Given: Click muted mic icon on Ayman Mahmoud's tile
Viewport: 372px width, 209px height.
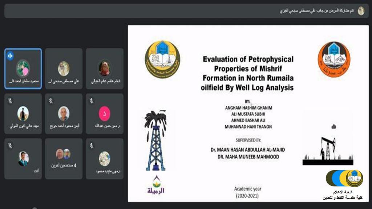Looking at the screenshot, I should pyautogui.click(x=51, y=101).
